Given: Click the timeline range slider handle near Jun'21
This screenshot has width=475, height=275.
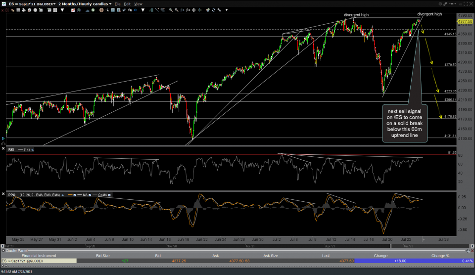Looking at the screenshot, I should tap(390, 246).
